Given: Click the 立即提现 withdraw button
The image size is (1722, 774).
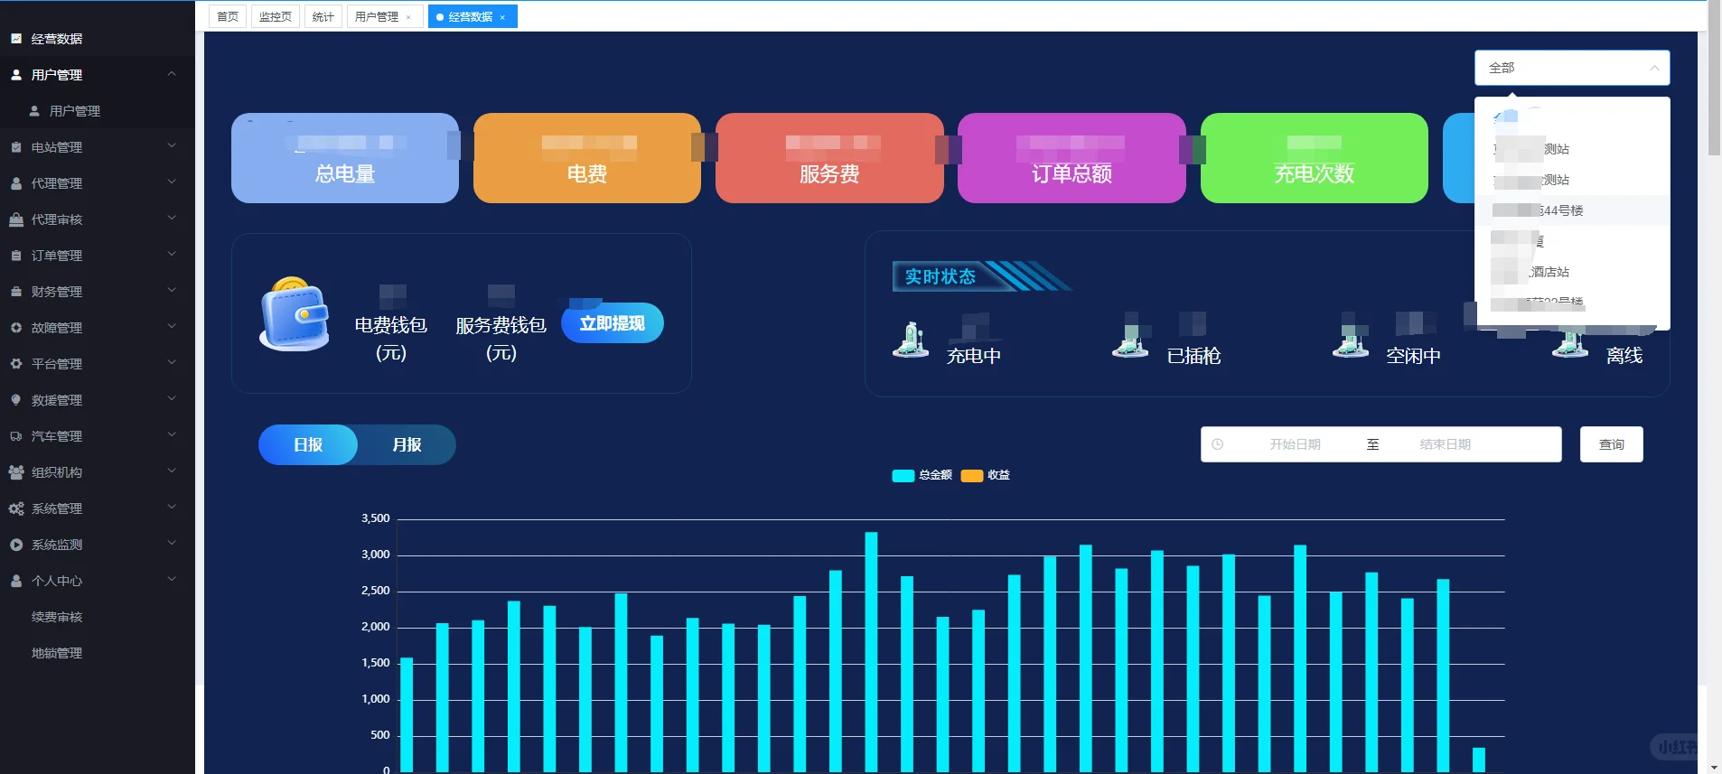Looking at the screenshot, I should pyautogui.click(x=613, y=323).
